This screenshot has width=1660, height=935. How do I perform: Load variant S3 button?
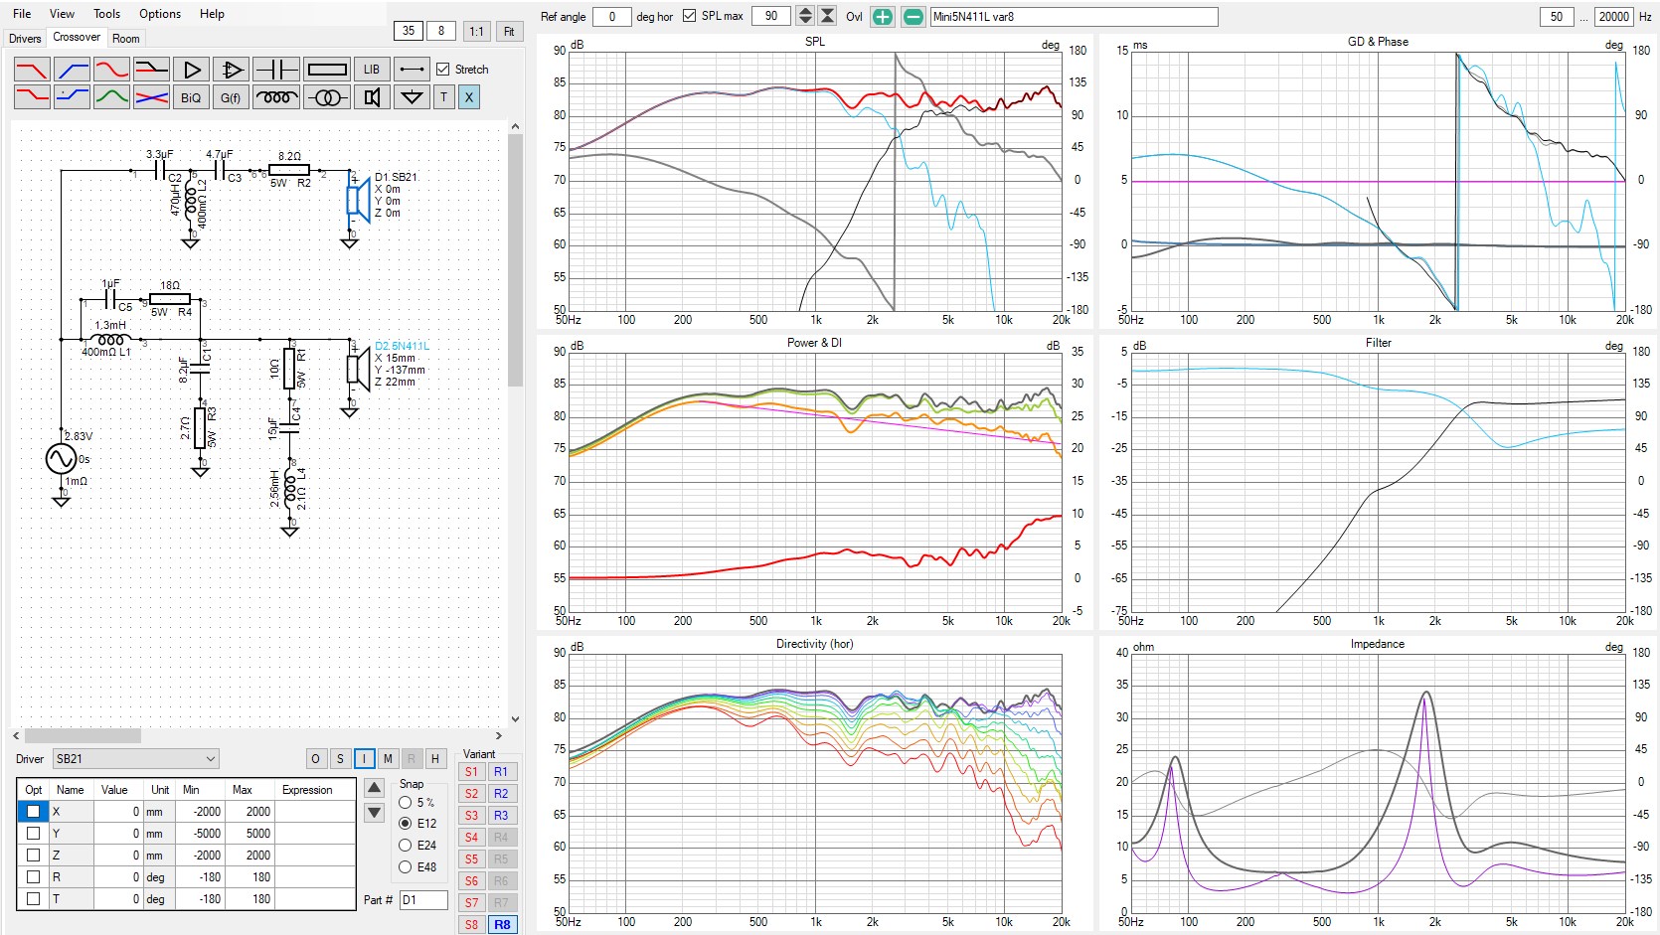[x=471, y=816]
